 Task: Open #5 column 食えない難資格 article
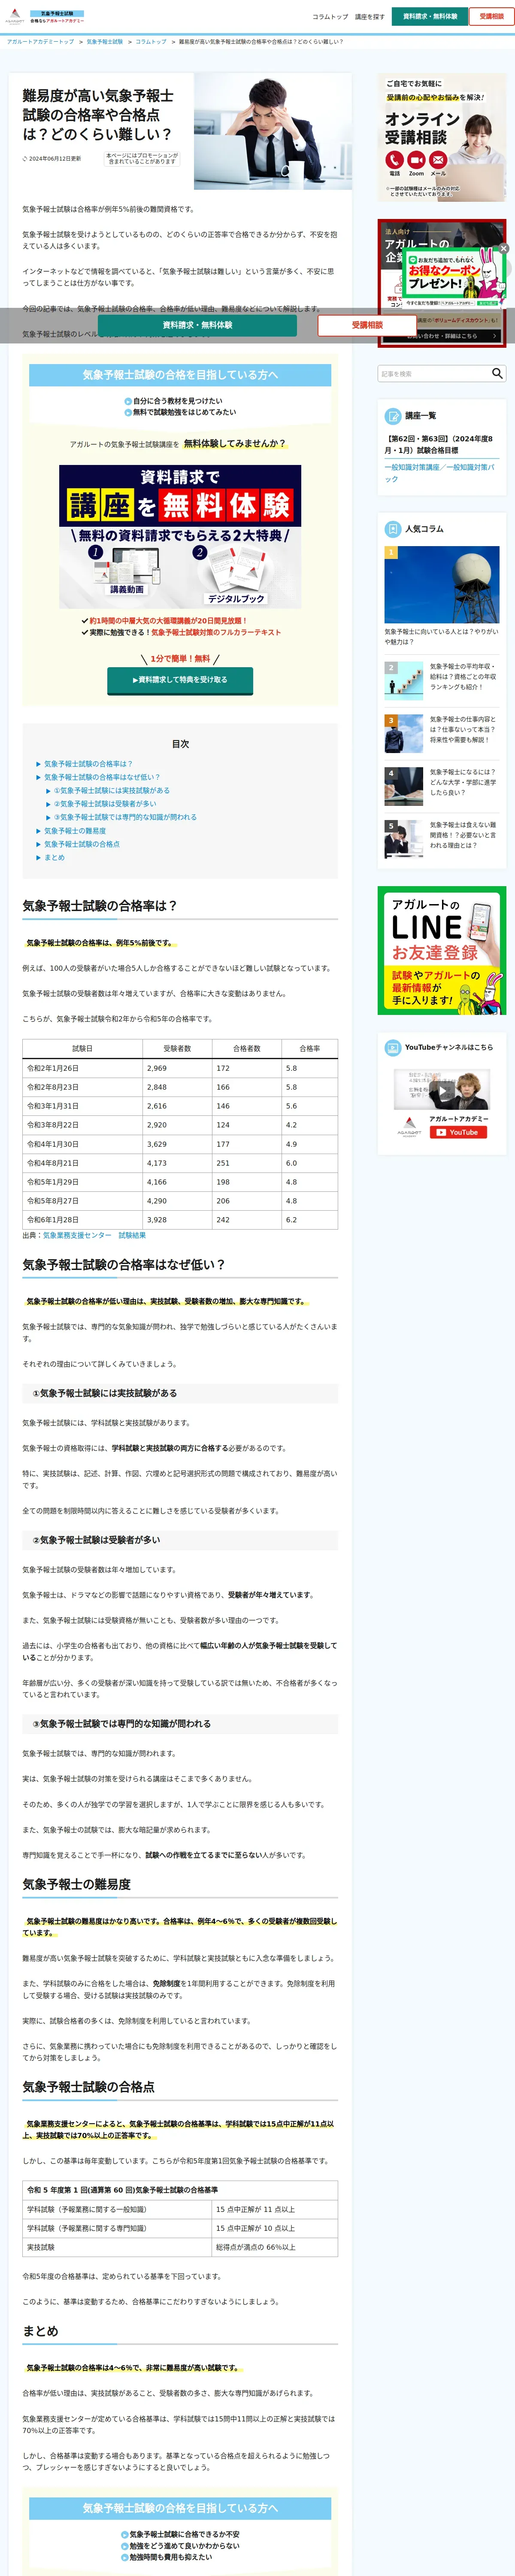click(x=441, y=838)
